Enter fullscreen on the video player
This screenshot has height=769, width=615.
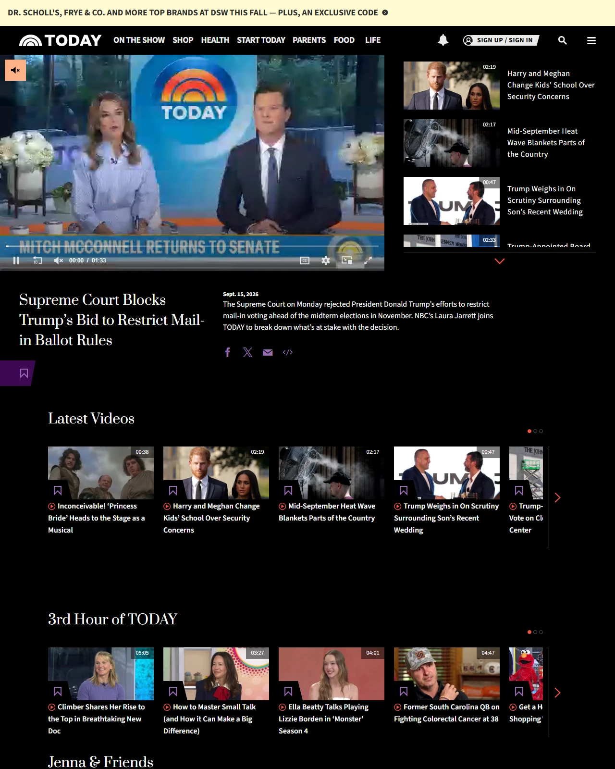[x=368, y=260]
